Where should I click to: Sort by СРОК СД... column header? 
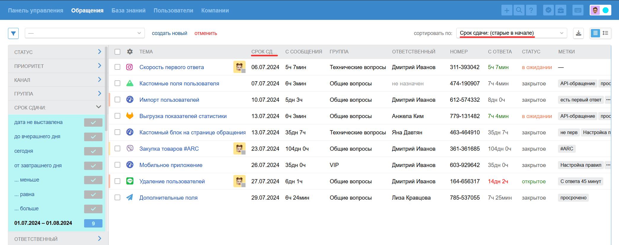[264, 52]
